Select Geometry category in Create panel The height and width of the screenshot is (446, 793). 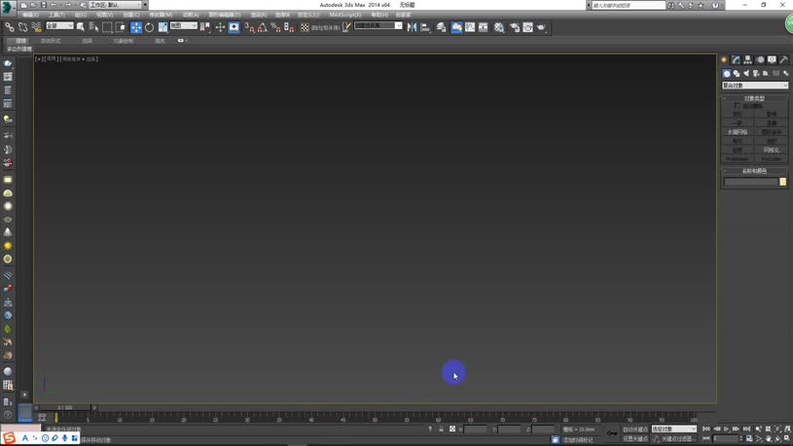[x=727, y=73]
